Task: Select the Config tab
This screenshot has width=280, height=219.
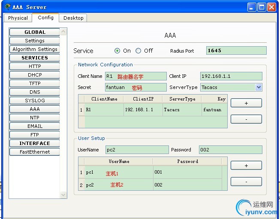Action: pos(45,18)
